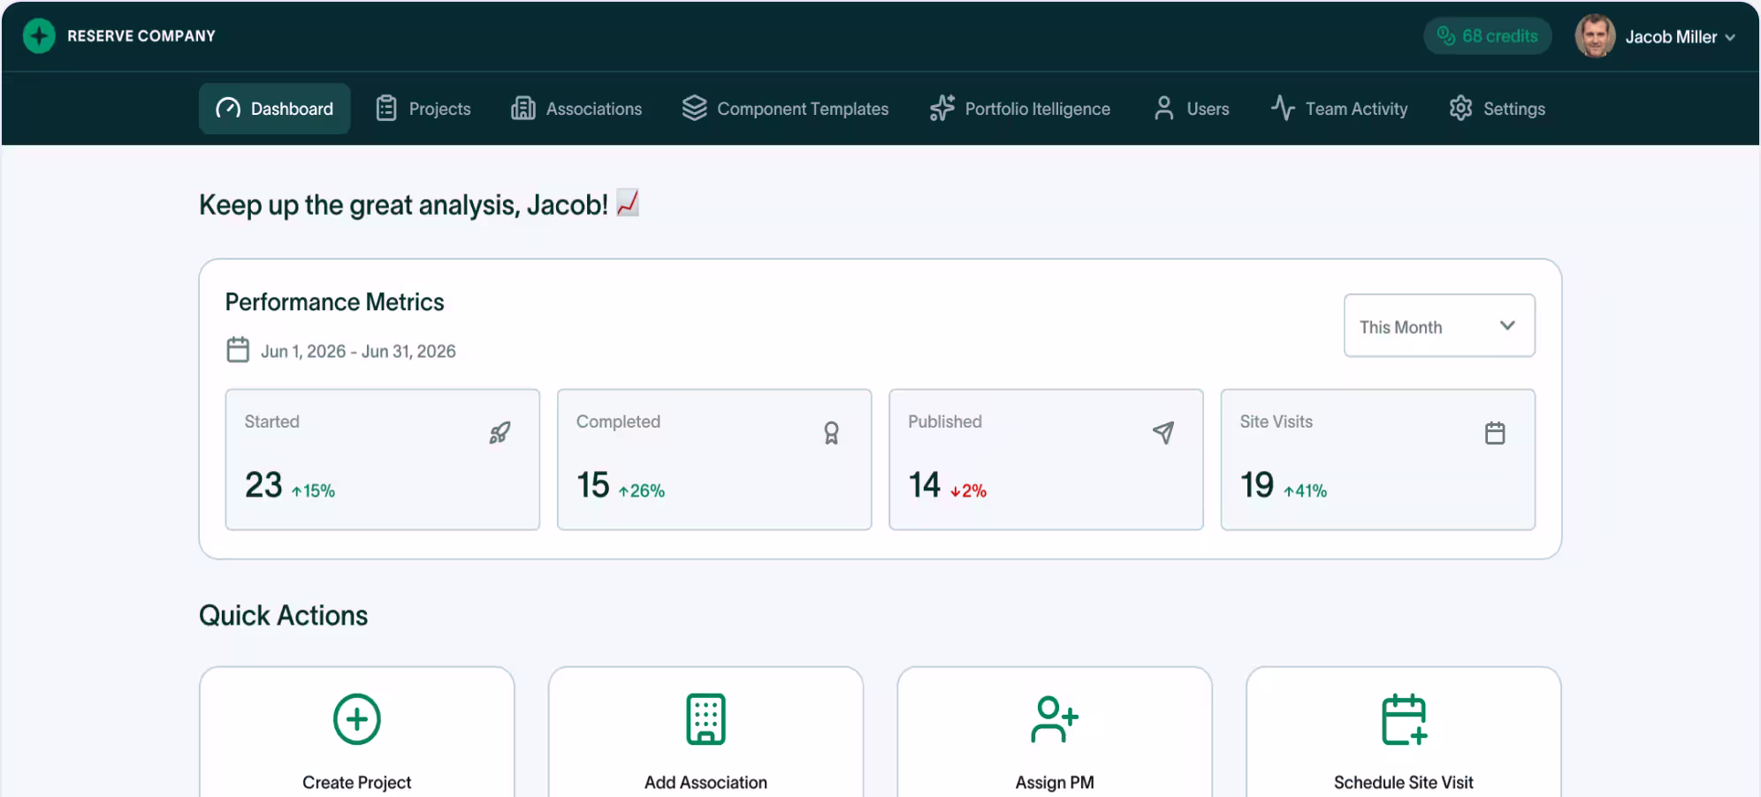Click the Performance Metrics heading

(x=335, y=302)
